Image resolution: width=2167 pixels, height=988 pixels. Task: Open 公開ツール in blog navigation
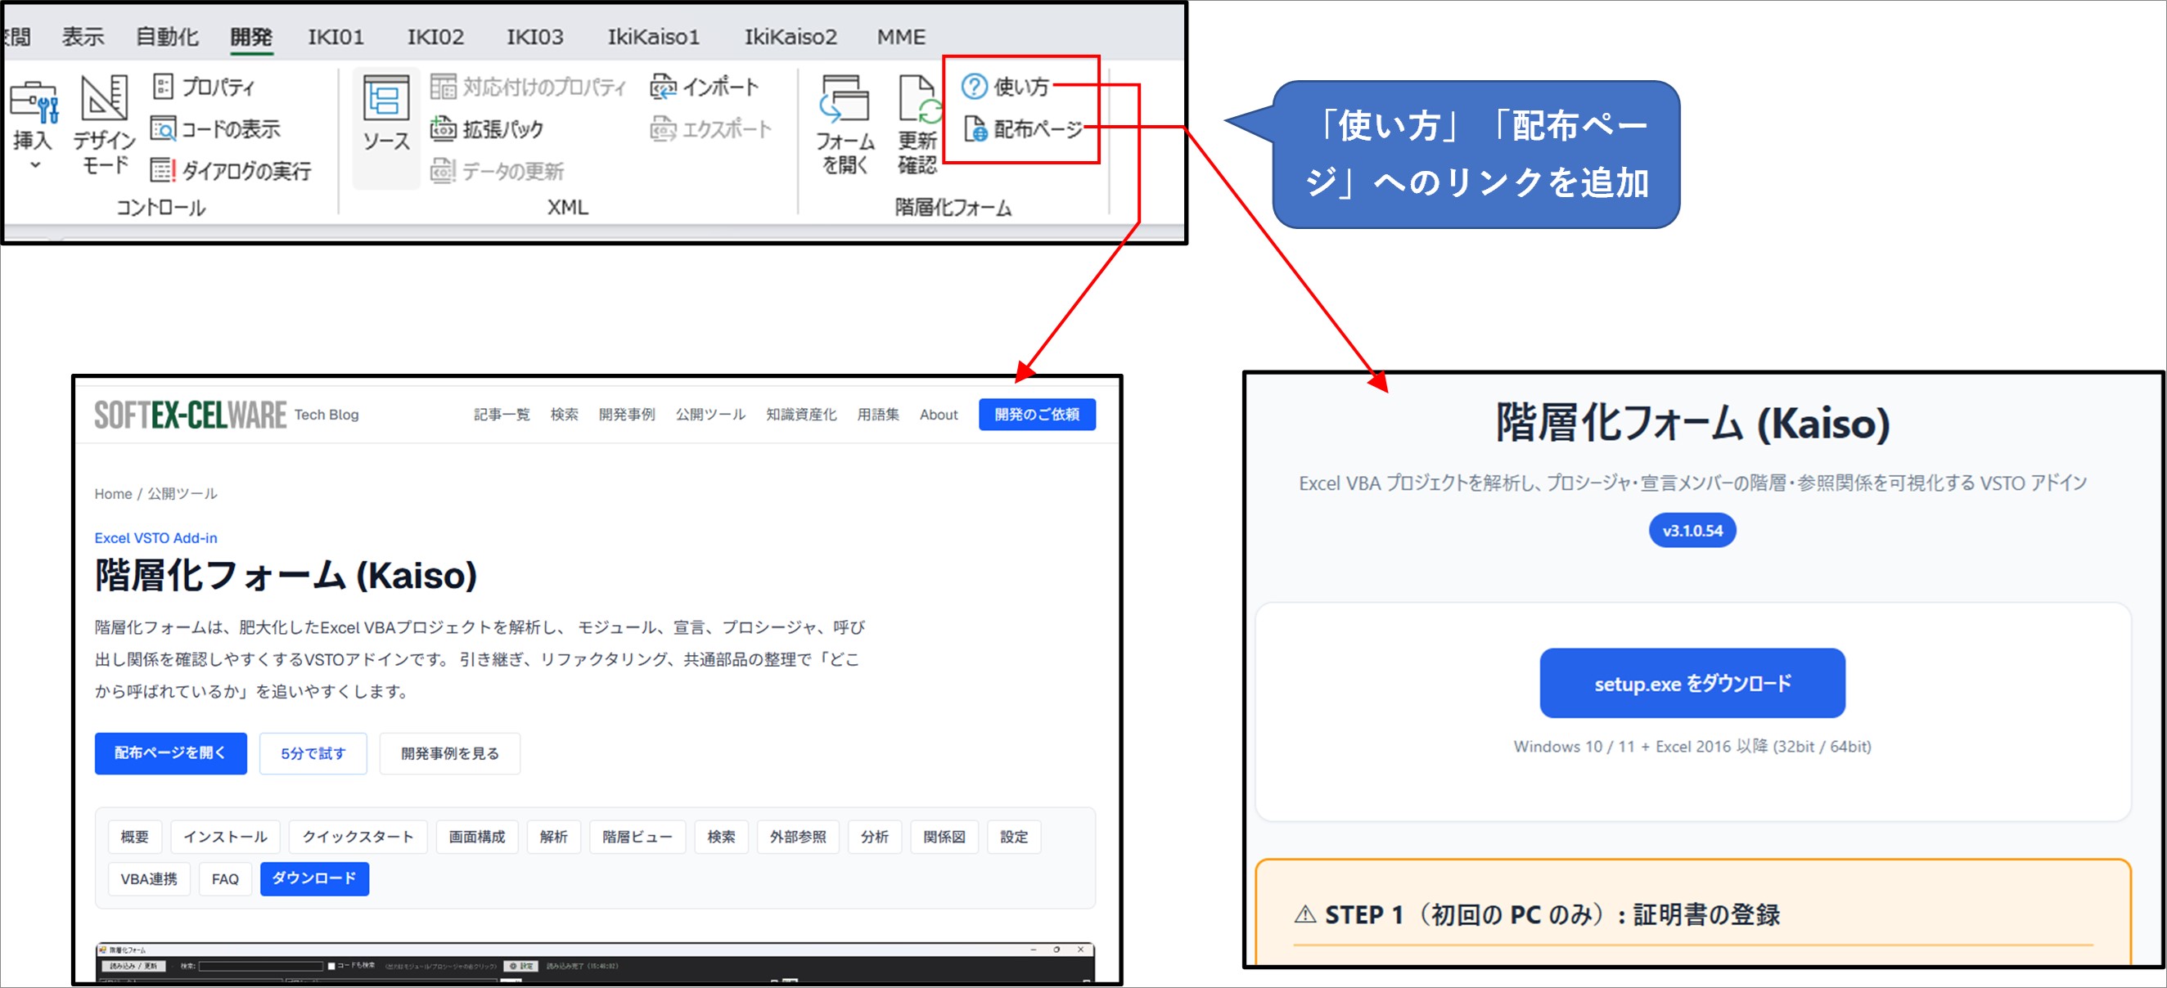click(710, 415)
